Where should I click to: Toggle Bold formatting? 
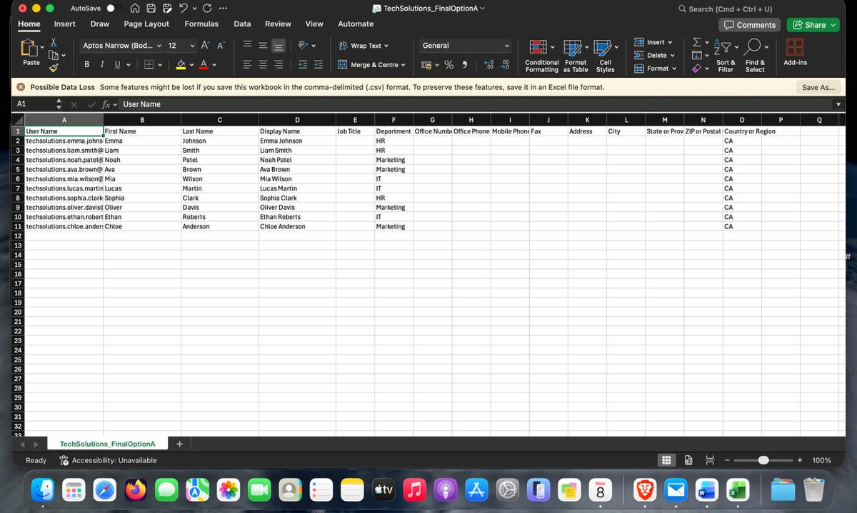87,65
